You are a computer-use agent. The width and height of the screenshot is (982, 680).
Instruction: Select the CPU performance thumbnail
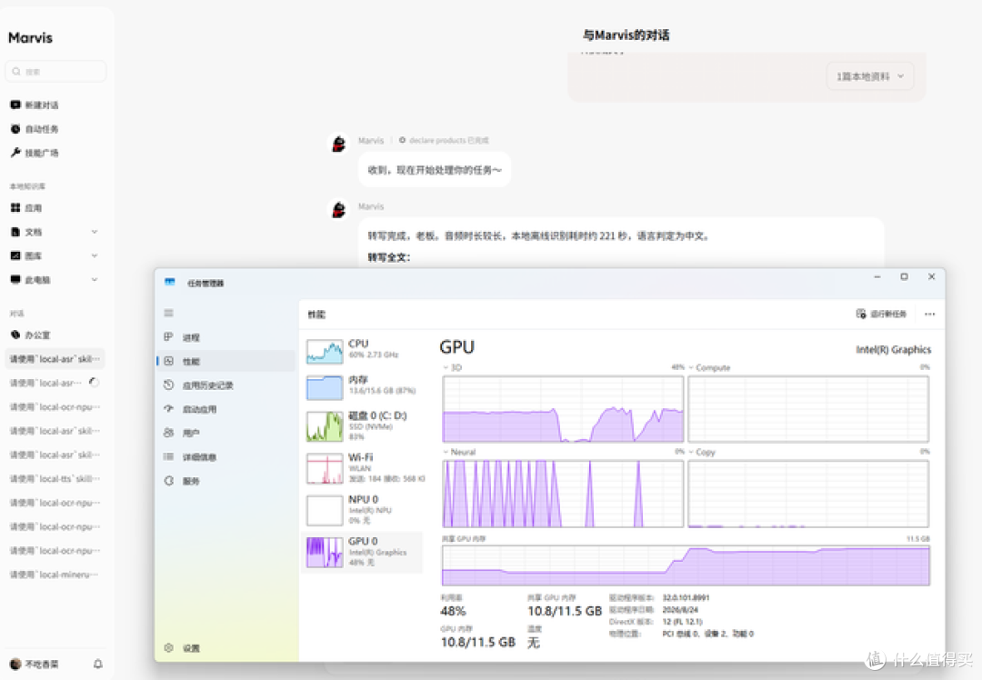tap(325, 352)
